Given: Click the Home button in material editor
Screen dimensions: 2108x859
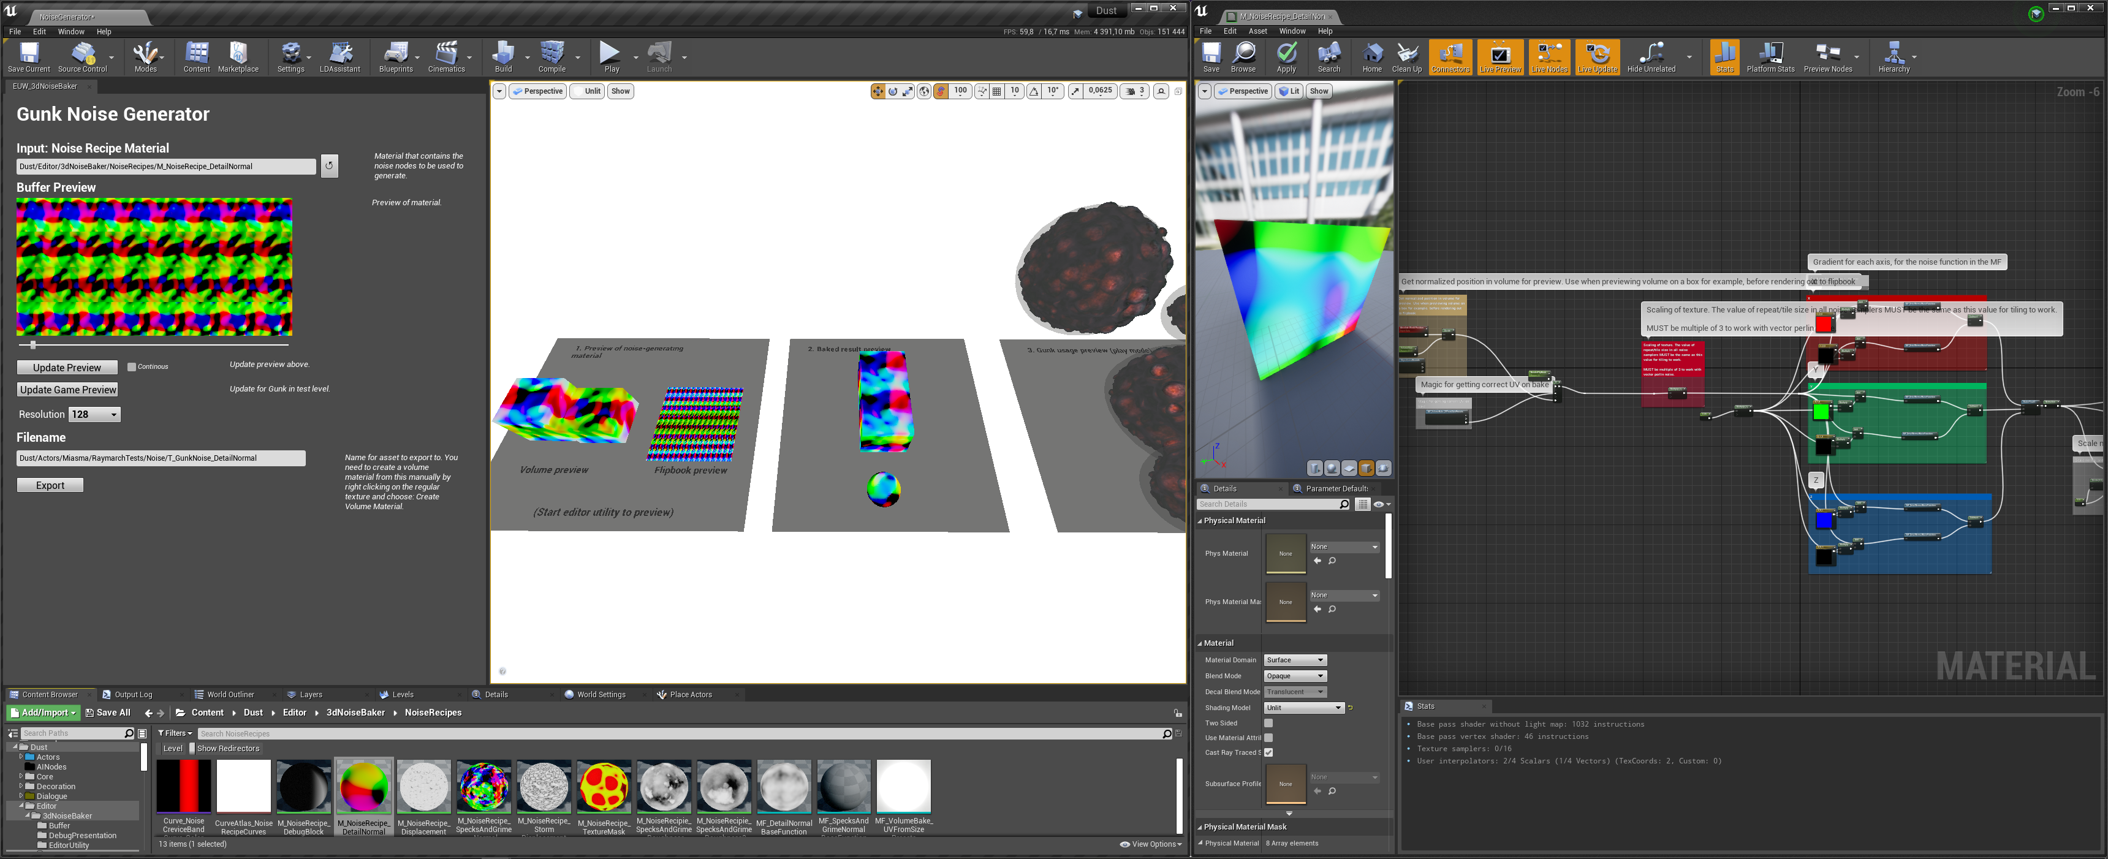Looking at the screenshot, I should [1371, 57].
